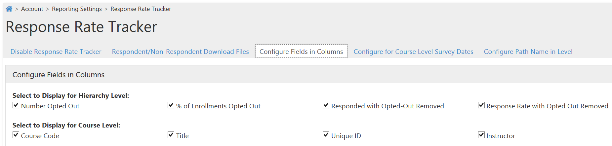Click the Number Opted Out label text
Image resolution: width=612 pixels, height=146 pixels.
tap(50, 106)
